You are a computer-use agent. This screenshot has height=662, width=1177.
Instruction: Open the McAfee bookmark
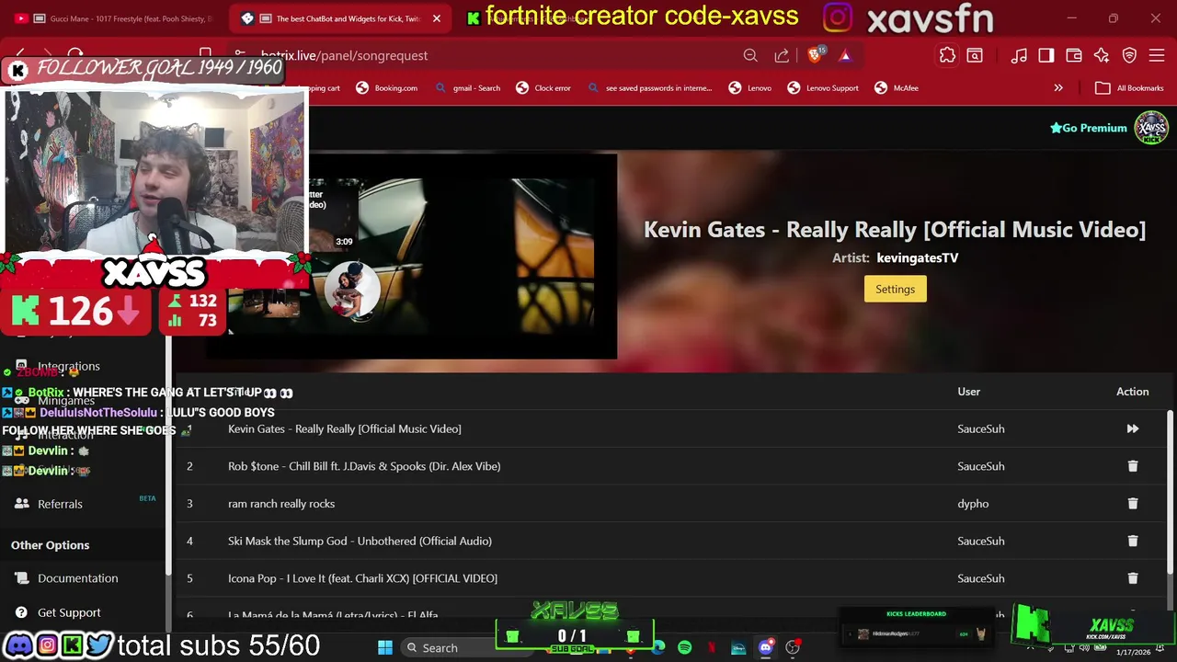pyautogui.click(x=896, y=88)
